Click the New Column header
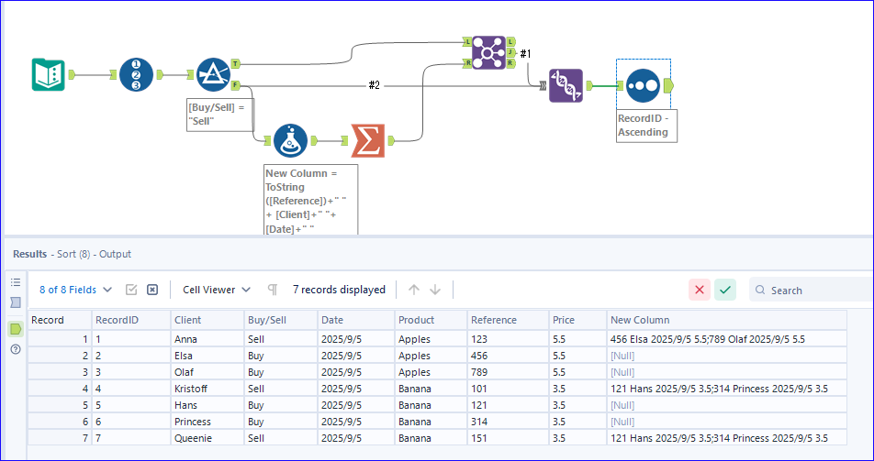The image size is (874, 461). pyautogui.click(x=727, y=320)
